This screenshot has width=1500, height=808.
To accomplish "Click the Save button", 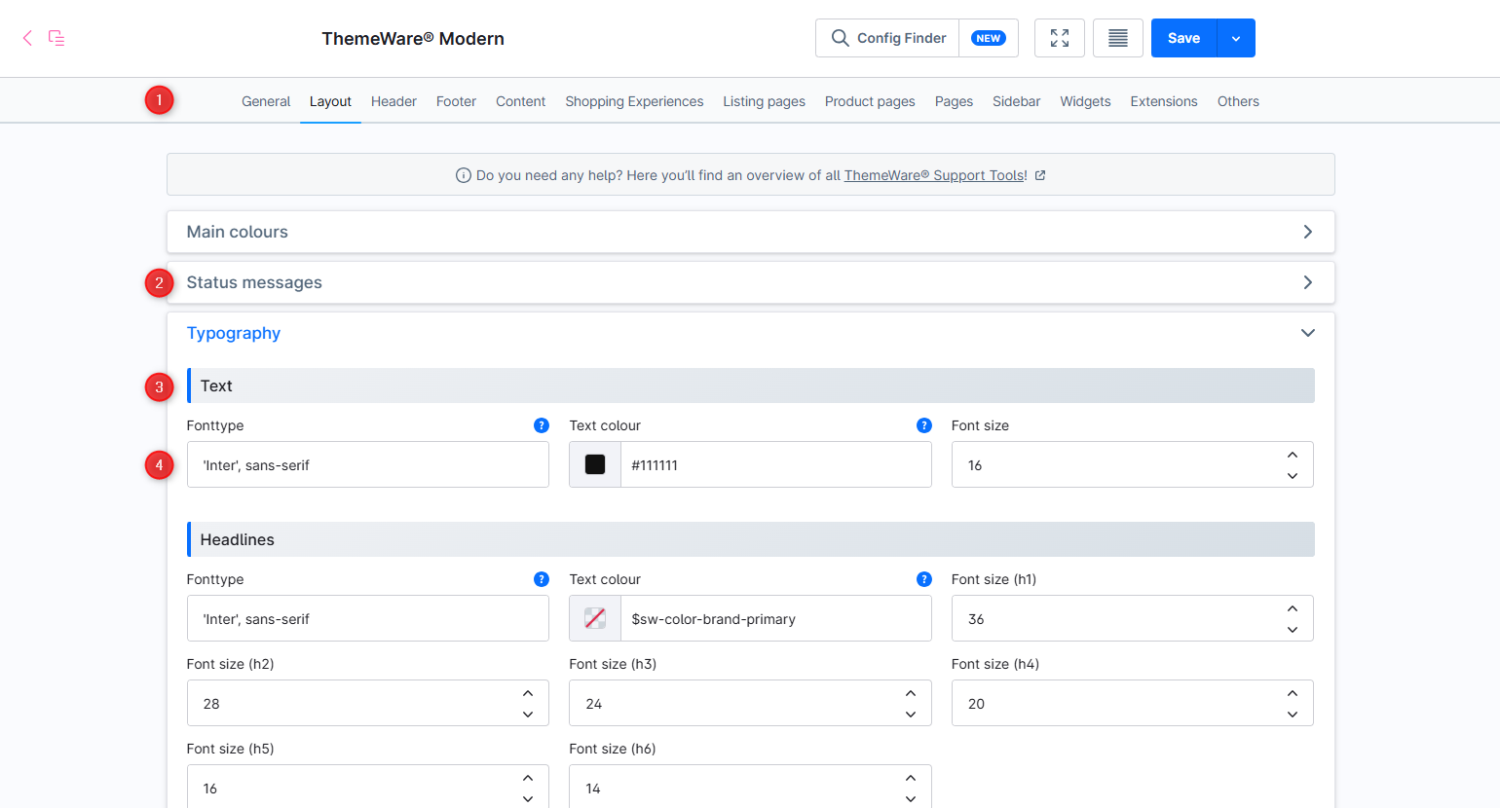I will (1183, 38).
